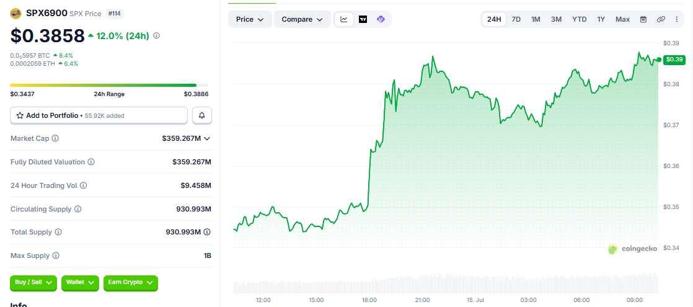Click the #114 rank badge
693x307 pixels.
coord(115,14)
